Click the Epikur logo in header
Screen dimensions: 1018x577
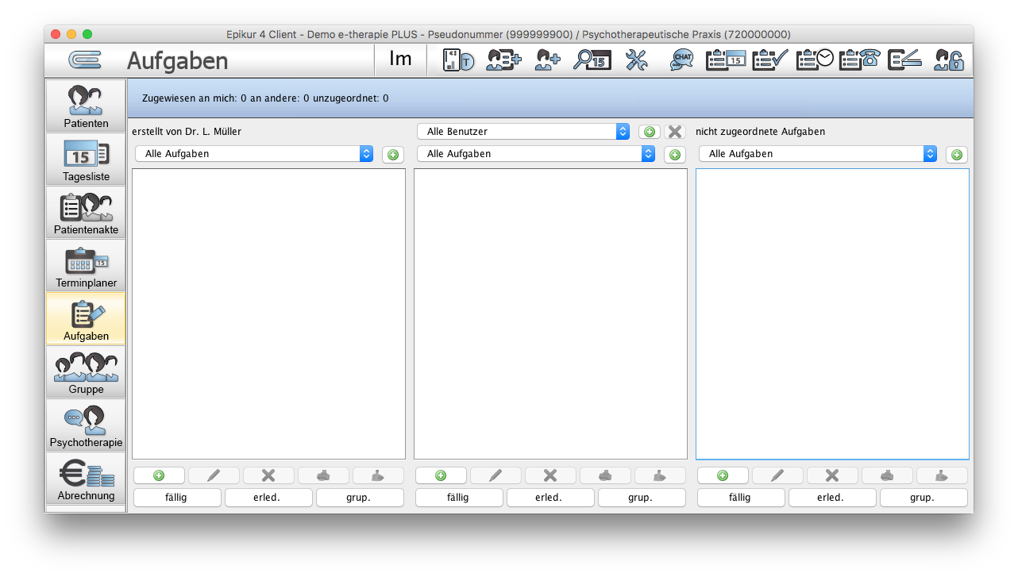tap(84, 60)
